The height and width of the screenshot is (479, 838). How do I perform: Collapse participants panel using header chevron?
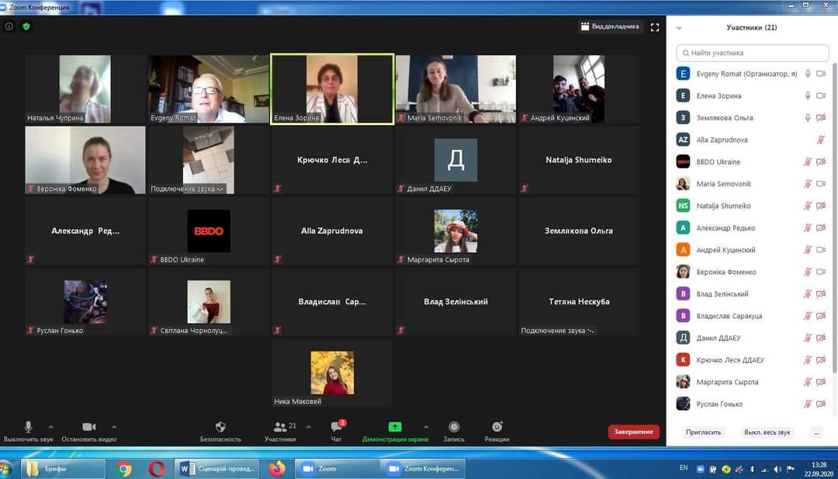[679, 28]
